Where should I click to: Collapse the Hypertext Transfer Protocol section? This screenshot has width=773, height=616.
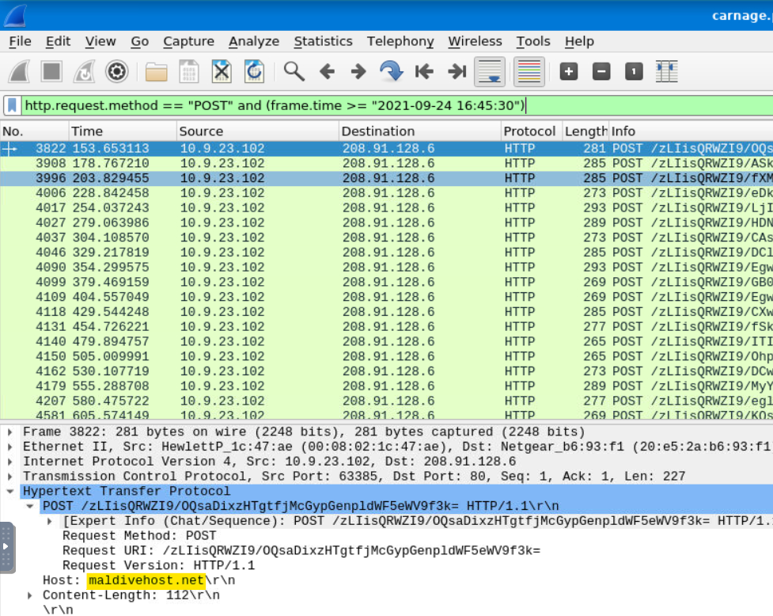click(x=9, y=492)
